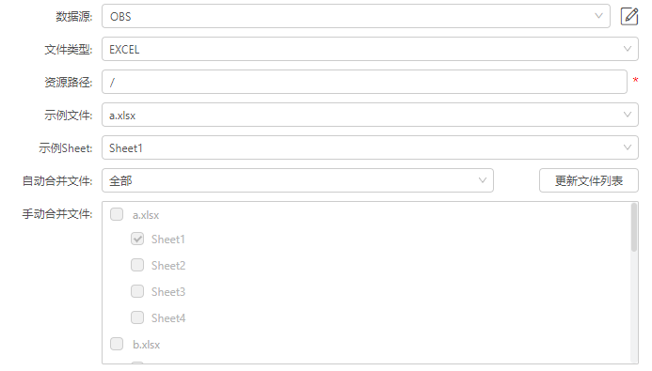Image resolution: width=652 pixels, height=371 pixels.
Task: Enable the Sheet3 checkbox
Action: pyautogui.click(x=137, y=291)
